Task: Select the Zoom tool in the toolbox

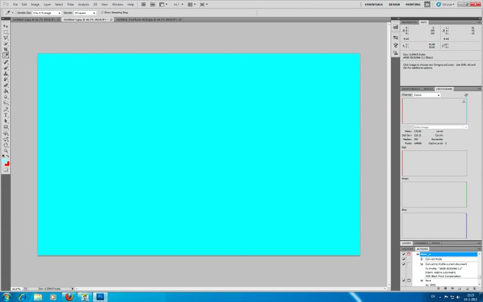Action: 5,151
